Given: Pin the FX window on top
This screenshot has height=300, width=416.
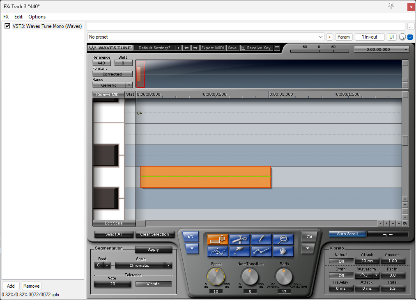Looking at the screenshot, I should point(391,6).
